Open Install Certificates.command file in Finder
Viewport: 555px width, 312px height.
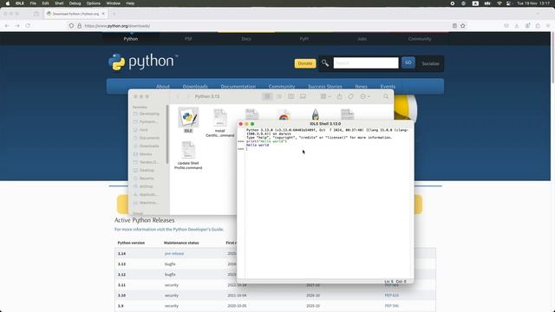coord(219,122)
